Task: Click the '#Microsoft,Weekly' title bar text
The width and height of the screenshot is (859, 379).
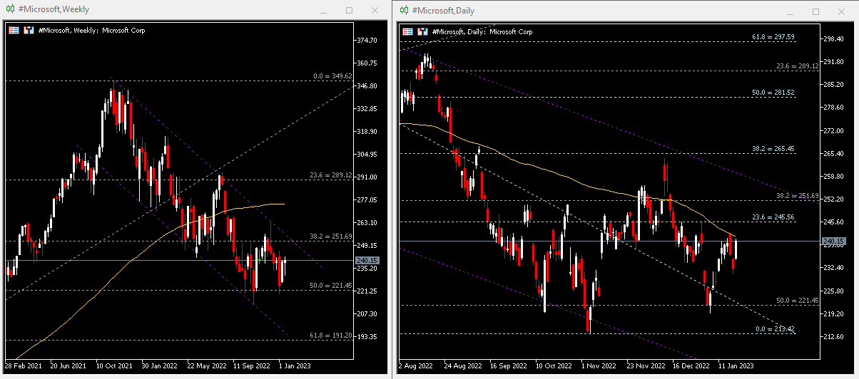Action: [54, 10]
